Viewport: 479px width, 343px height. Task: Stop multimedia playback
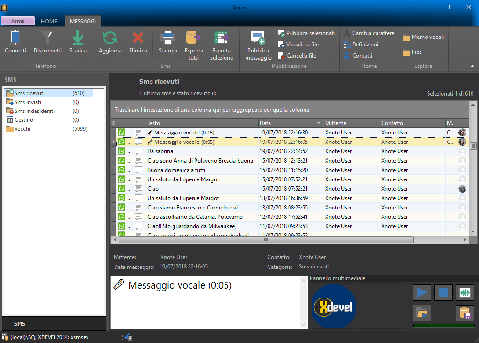443,292
